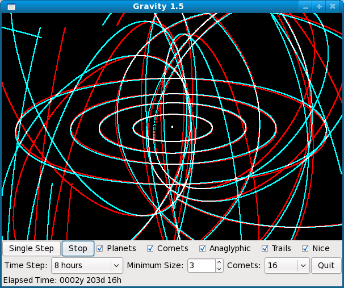The image size is (344, 288).
Task: Turn off Anaglyphic rendering checkbox
Action: [203, 248]
